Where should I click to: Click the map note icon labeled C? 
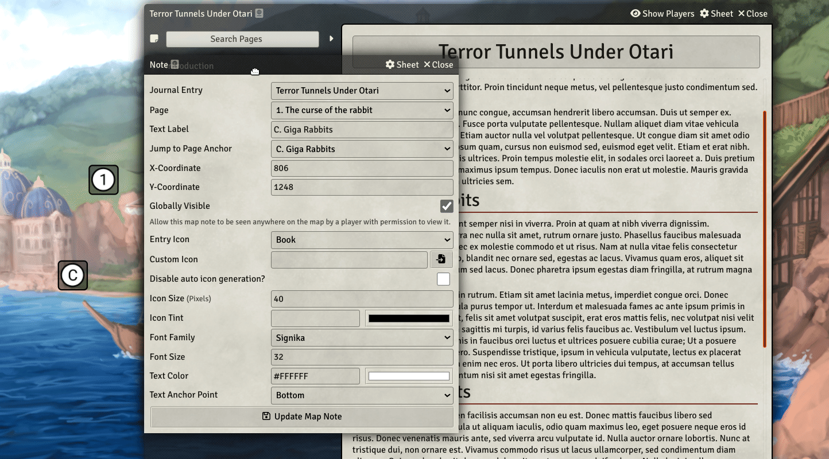point(73,275)
